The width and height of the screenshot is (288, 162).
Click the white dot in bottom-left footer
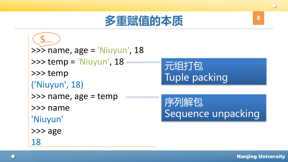(x=13, y=156)
